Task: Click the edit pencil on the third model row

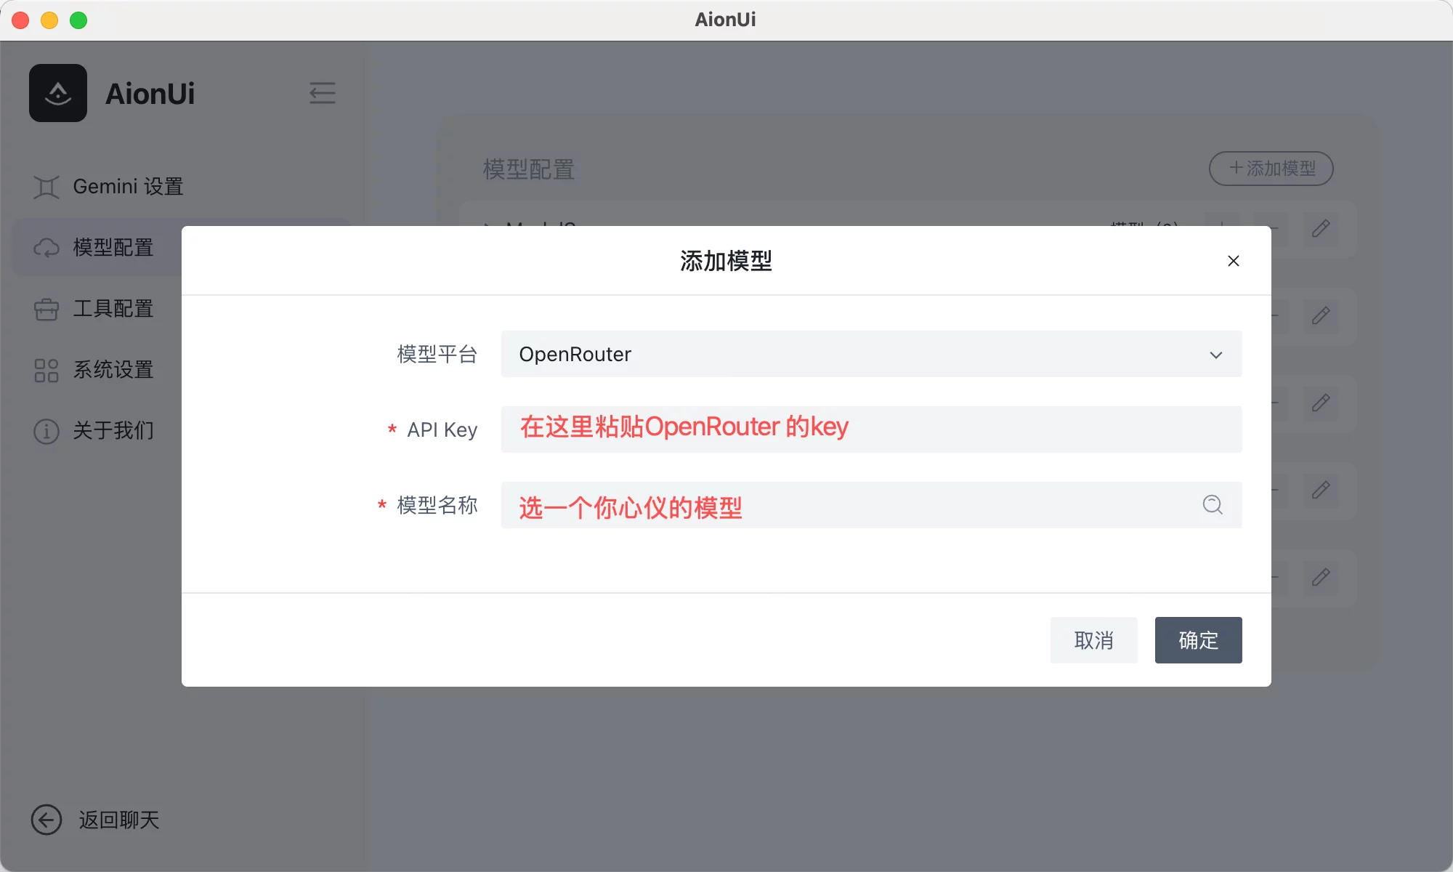Action: (x=1321, y=403)
